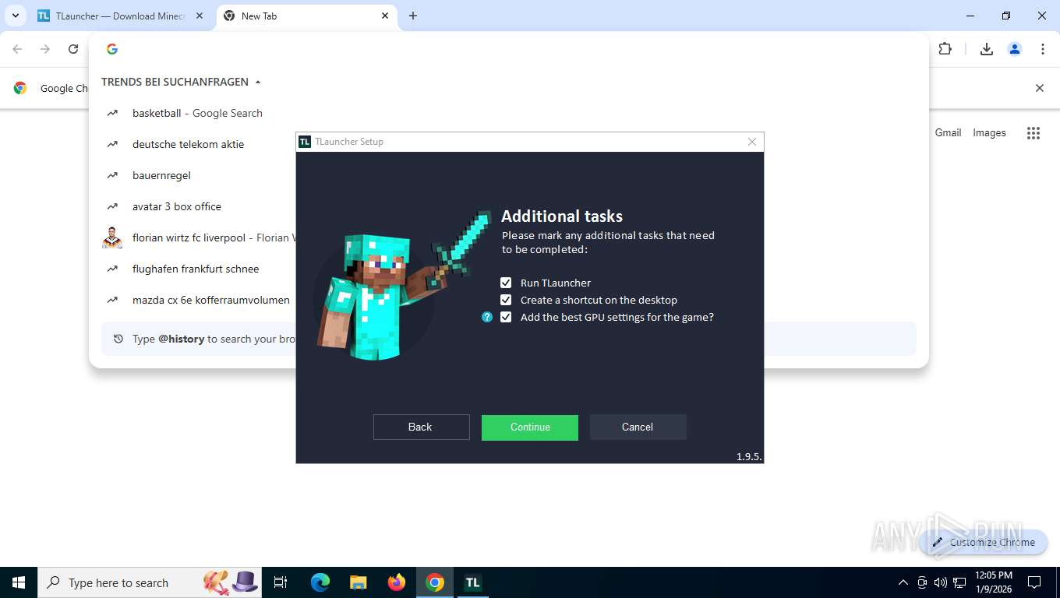Open Chrome extensions puzzle icon

pyautogui.click(x=945, y=49)
